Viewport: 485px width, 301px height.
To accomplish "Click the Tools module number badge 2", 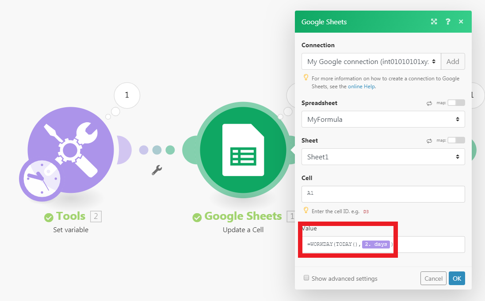I will (96, 216).
